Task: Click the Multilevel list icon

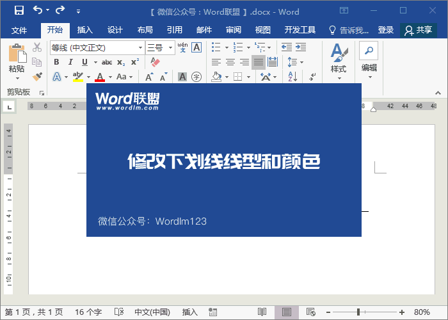Action: [x=260, y=47]
